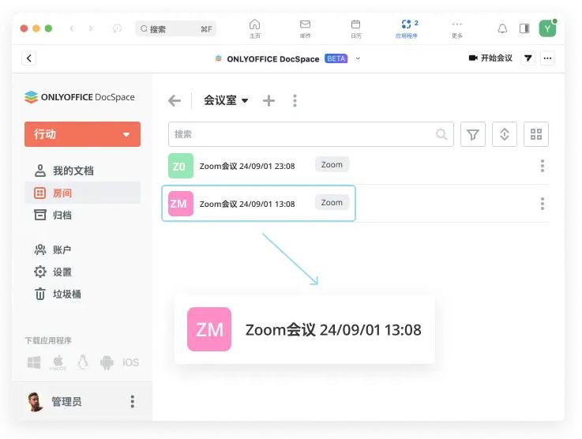Open the user avatar Y profile

tap(547, 28)
